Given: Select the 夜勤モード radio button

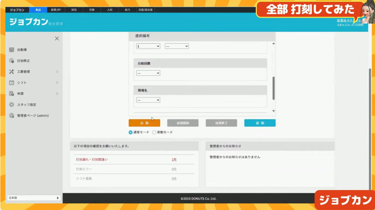Looking at the screenshot, I should (154, 132).
